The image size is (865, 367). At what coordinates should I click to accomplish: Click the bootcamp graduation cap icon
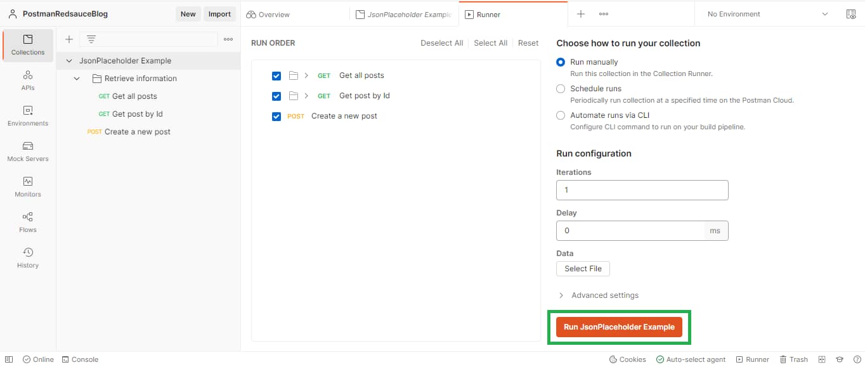click(840, 359)
